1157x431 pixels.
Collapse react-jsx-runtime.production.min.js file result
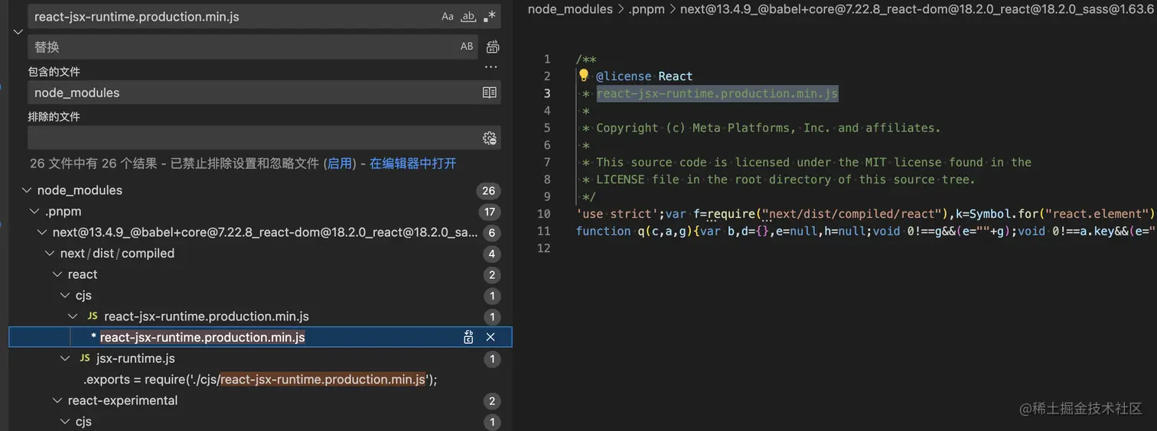tap(73, 316)
